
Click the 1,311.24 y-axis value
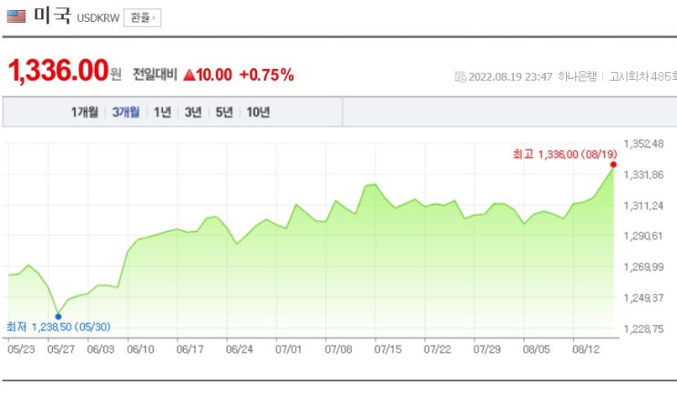point(644,206)
